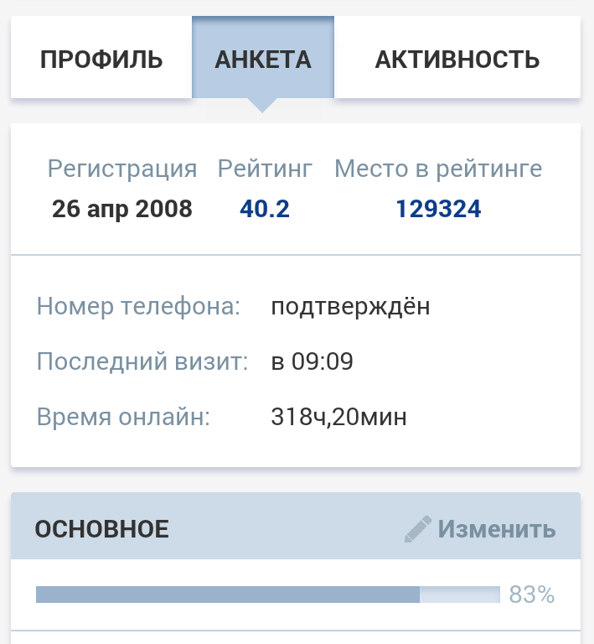Select the registration date 26 апр 2008
The image size is (594, 644).
[122, 209]
